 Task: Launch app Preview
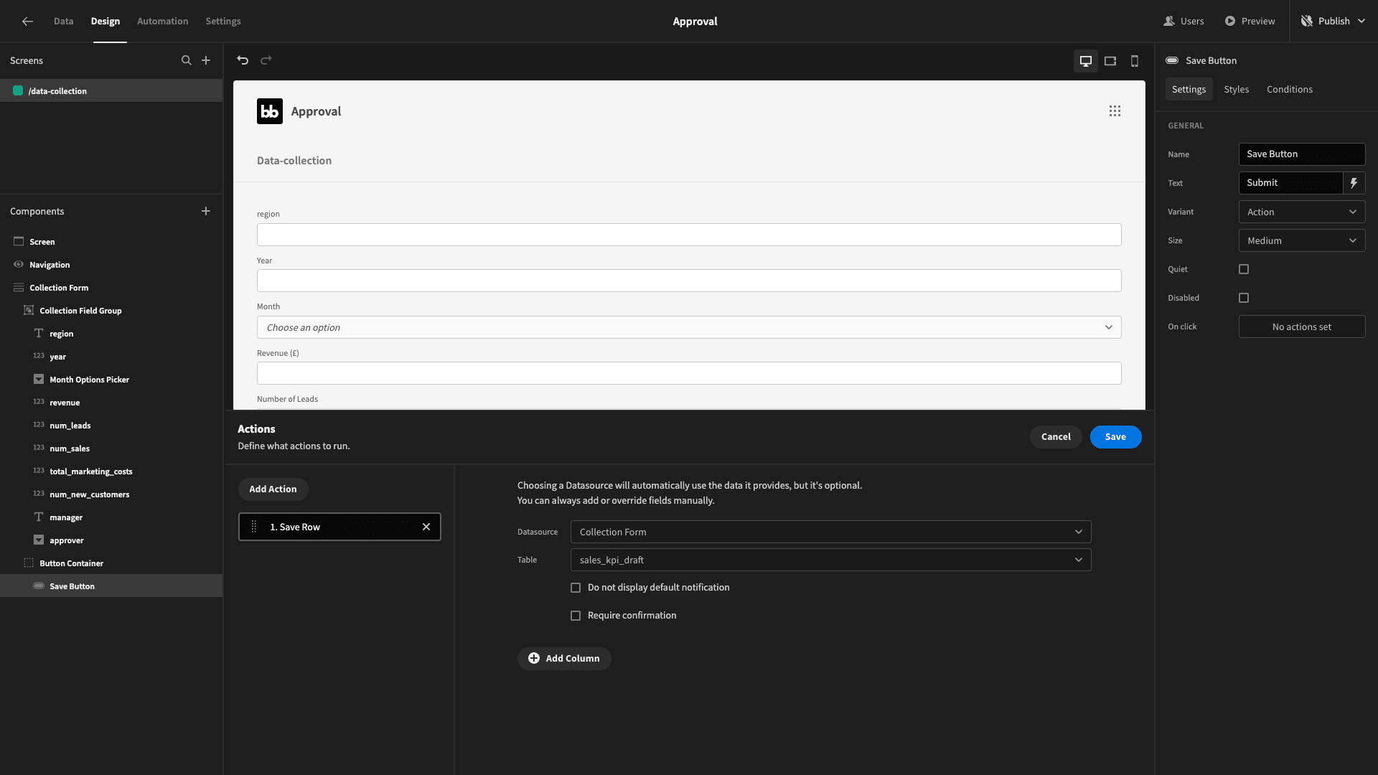pos(1250,22)
